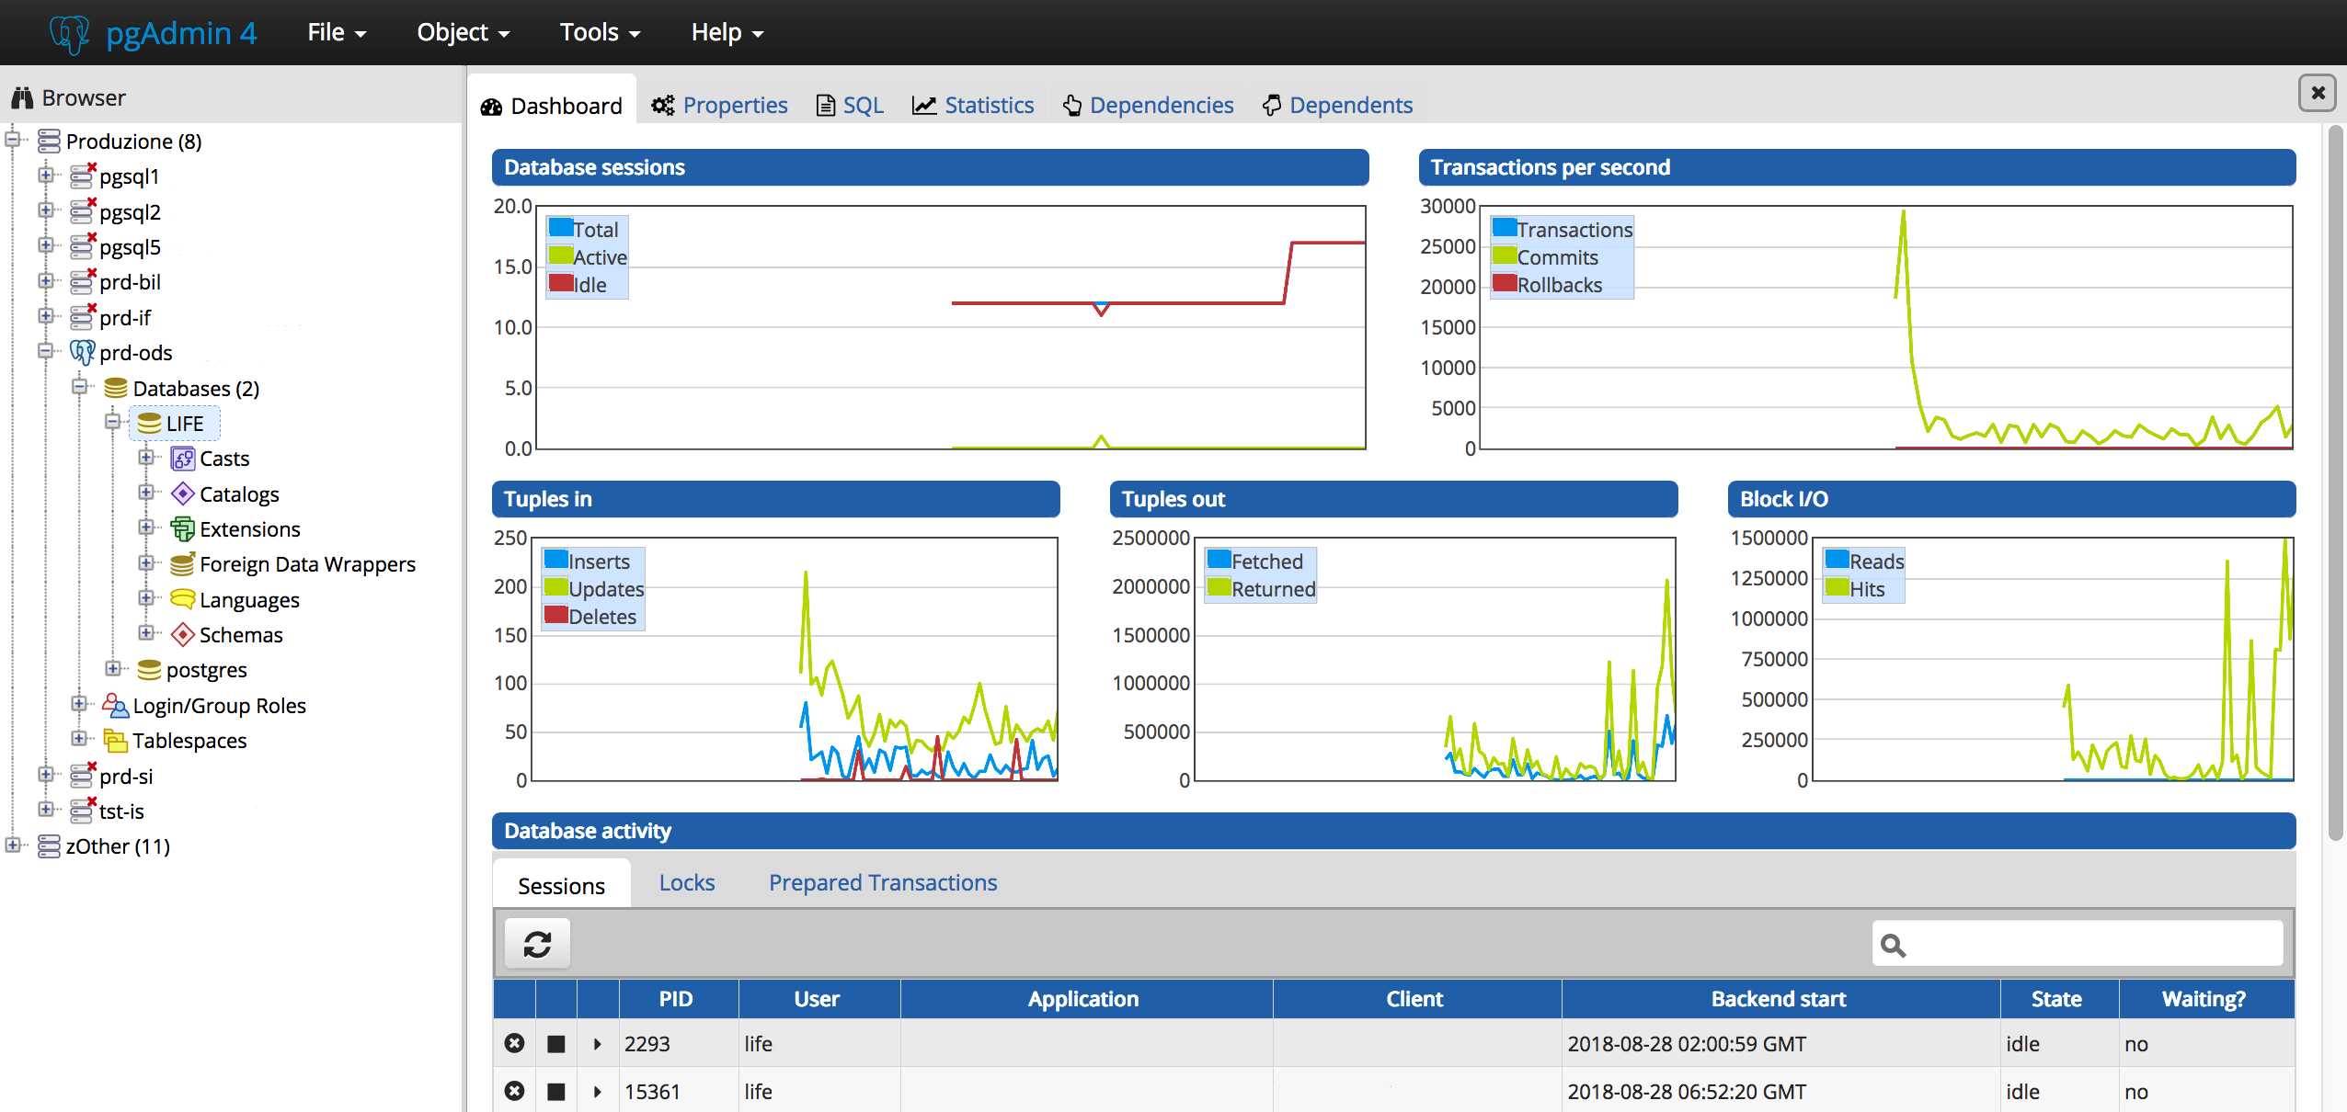The height and width of the screenshot is (1112, 2347).
Task: Sort sessions by Backend start header
Action: pyautogui.click(x=1780, y=999)
